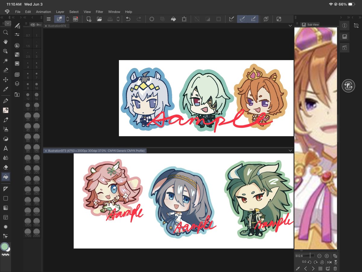Open the Filter menu
This screenshot has width=362, height=272.
[100, 12]
